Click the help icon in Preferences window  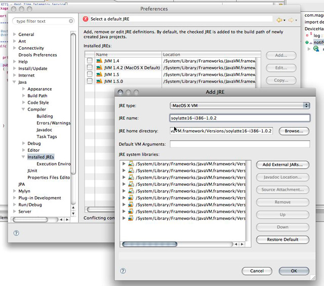tap(16, 233)
